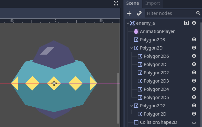The width and height of the screenshot is (202, 127).
Task: Collapse the Polygon2D parent branch
Action: (131, 48)
